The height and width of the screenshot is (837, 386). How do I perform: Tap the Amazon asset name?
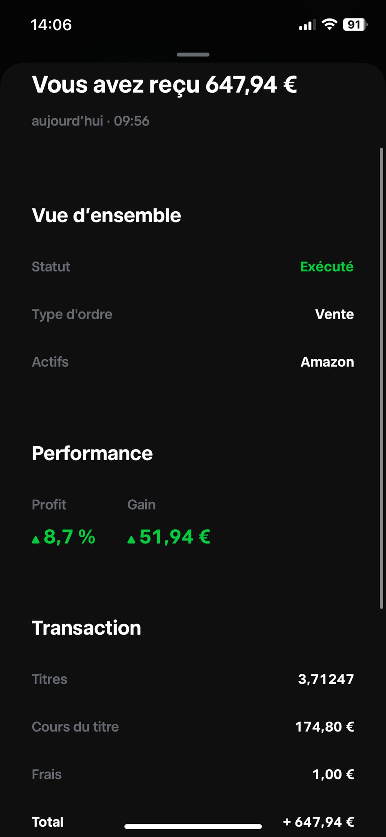(327, 362)
